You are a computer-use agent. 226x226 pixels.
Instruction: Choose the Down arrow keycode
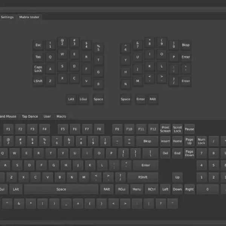point(177,189)
